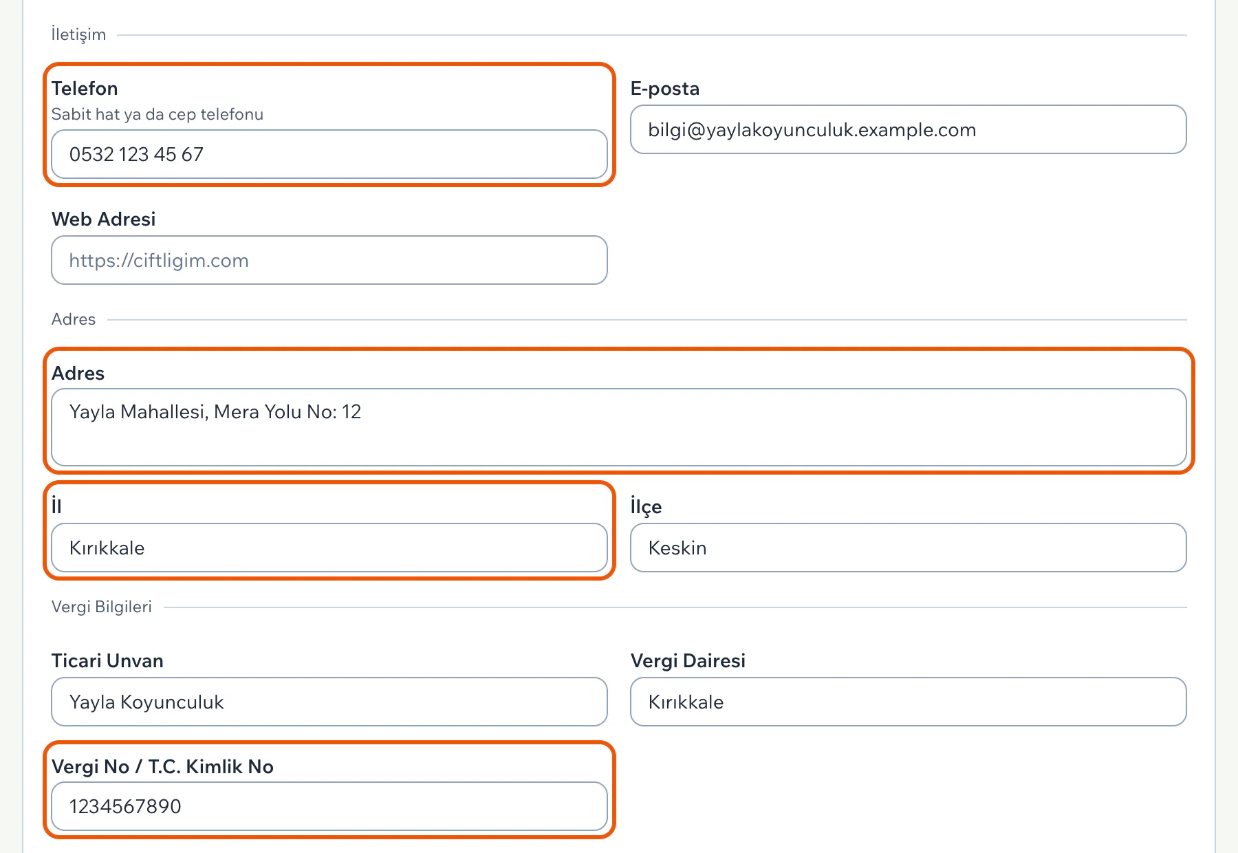Image resolution: width=1238 pixels, height=853 pixels.
Task: Click the Web Adresi field showing https://ciftligim.com
Action: click(329, 260)
